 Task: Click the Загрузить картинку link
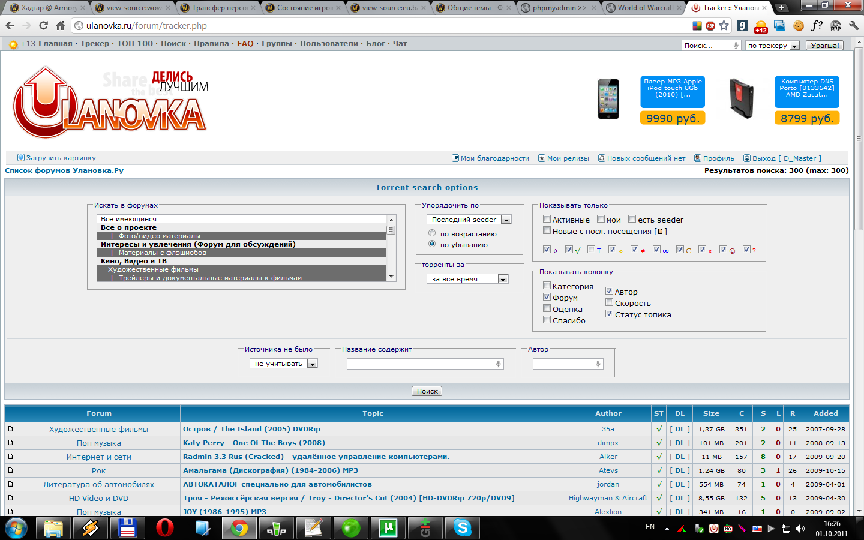pos(56,158)
